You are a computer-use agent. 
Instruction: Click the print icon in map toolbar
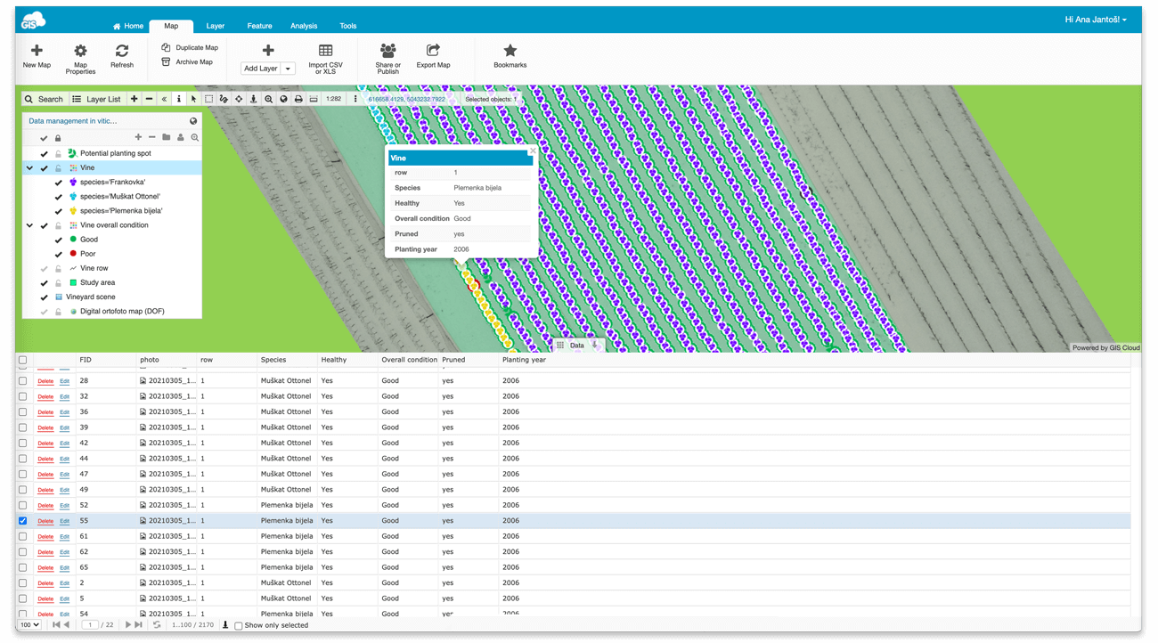298,99
